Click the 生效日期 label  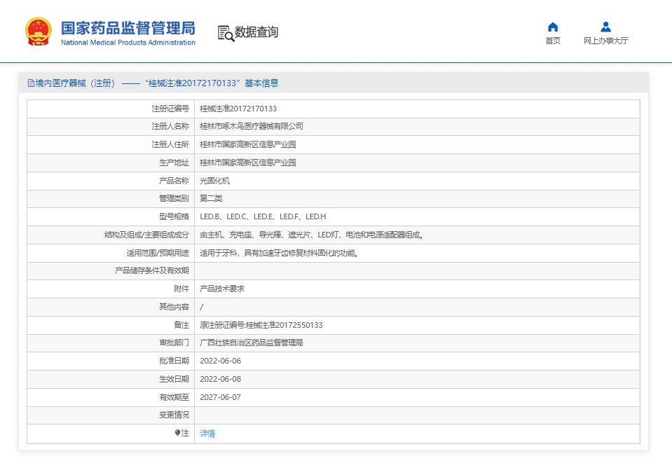[174, 379]
